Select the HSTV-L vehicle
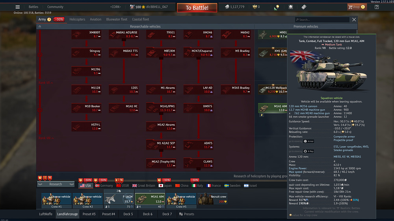This screenshot has width=394, height=221. click(86, 127)
